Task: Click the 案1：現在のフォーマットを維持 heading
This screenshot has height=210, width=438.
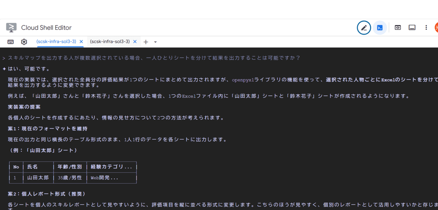Action: (x=48, y=129)
